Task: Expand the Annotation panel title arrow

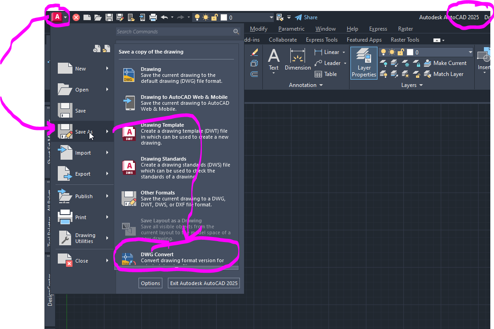Action: pyautogui.click(x=321, y=85)
